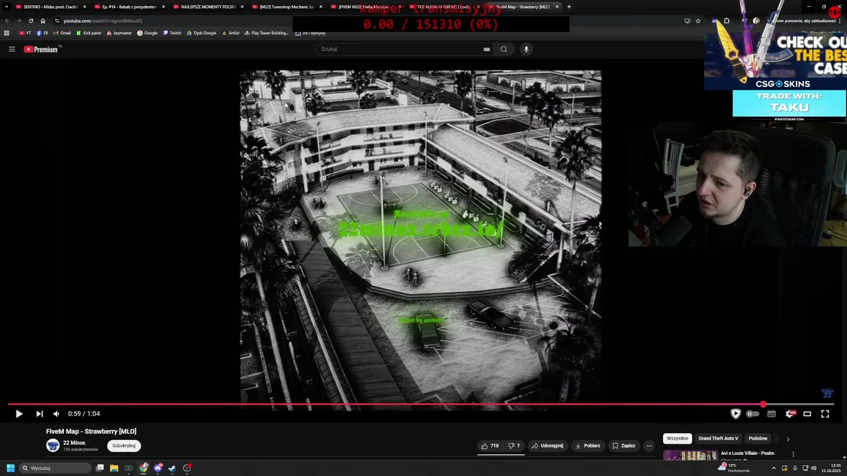Switch to theater mode view
This screenshot has height=476, width=847.
807,414
